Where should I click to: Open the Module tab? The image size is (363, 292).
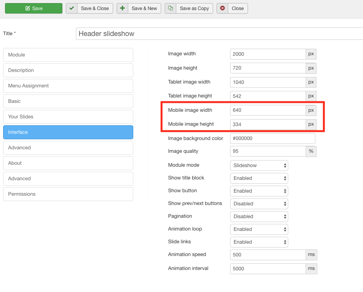(x=68, y=55)
